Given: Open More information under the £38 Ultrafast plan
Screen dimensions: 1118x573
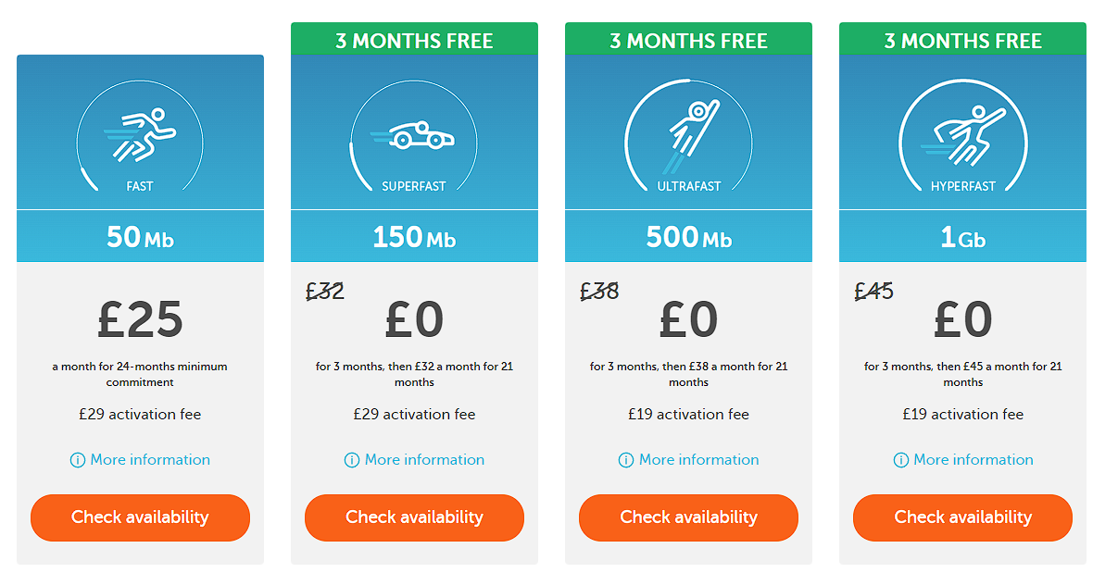Looking at the screenshot, I should coord(698,460).
